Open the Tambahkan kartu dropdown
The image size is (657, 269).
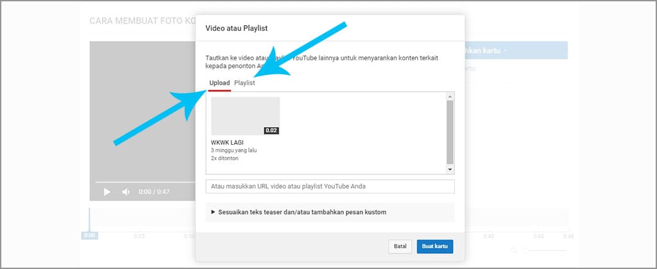[507, 51]
